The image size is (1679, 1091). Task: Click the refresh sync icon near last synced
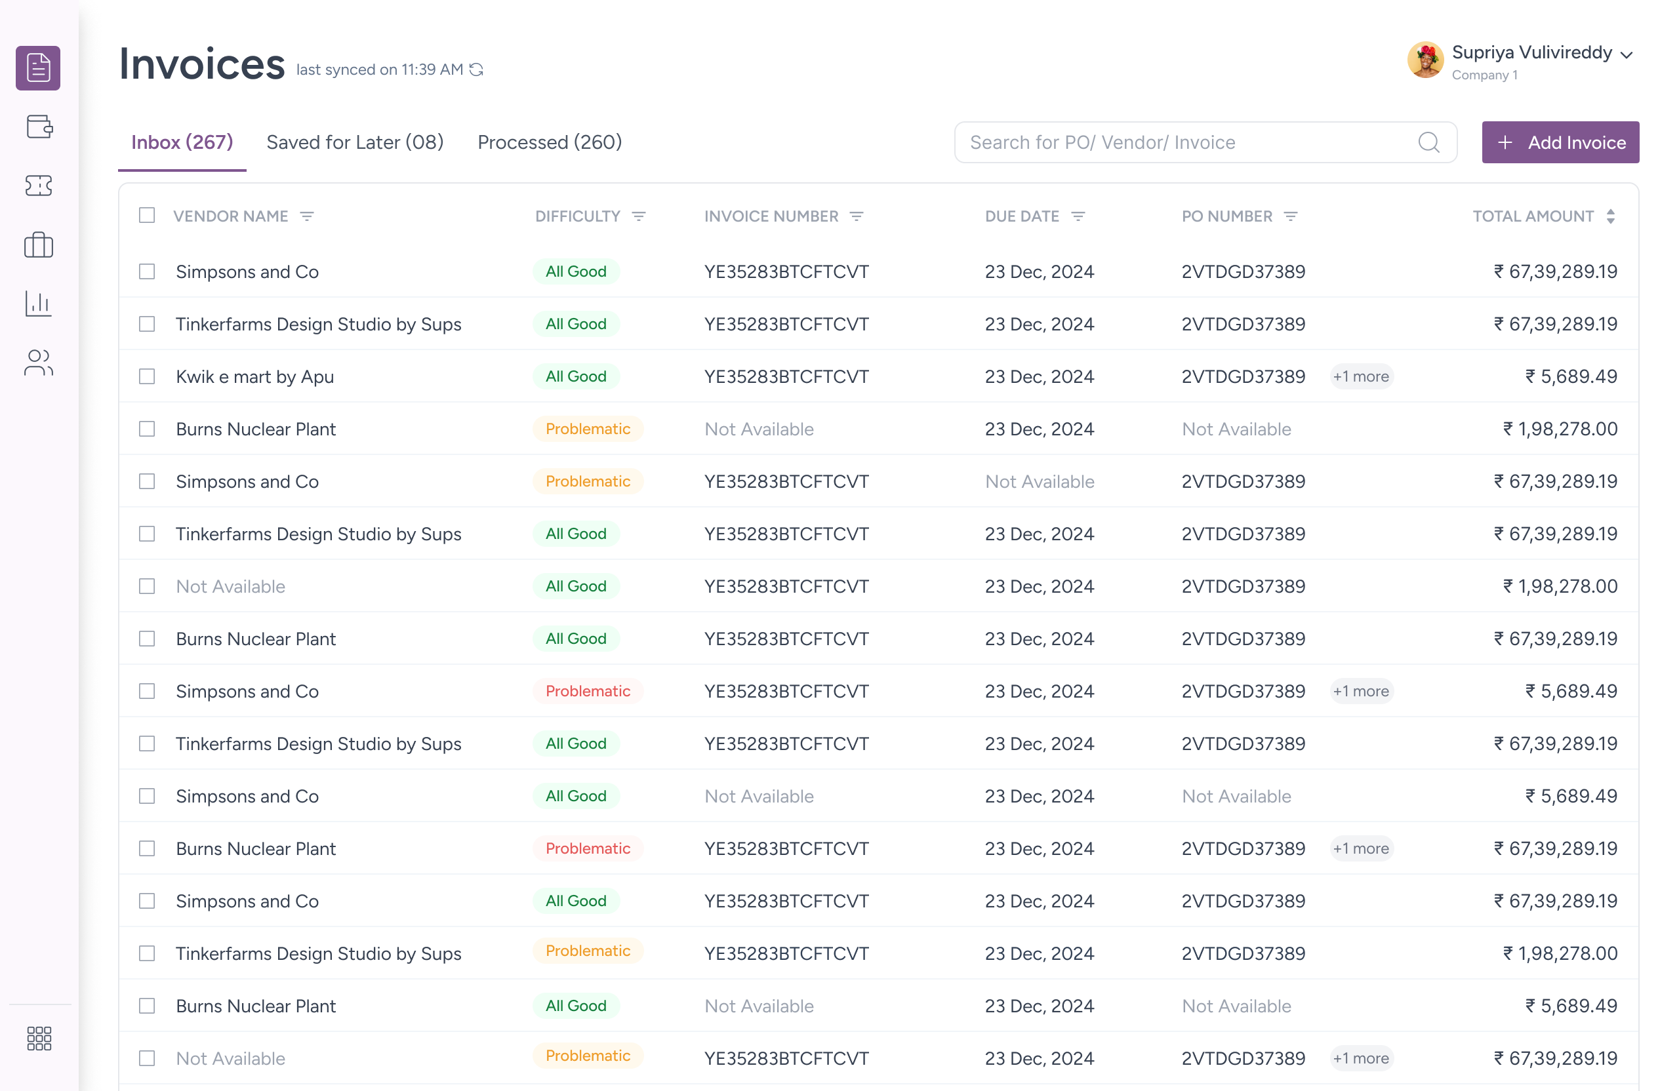pyautogui.click(x=477, y=69)
